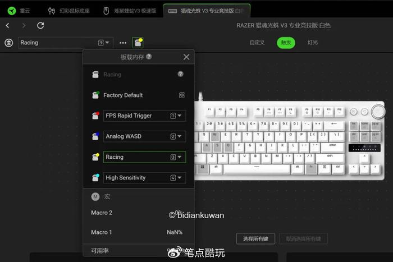Viewport: 393px width, 262px height.
Task: Switch to the 灯光 tab
Action: pos(313,43)
